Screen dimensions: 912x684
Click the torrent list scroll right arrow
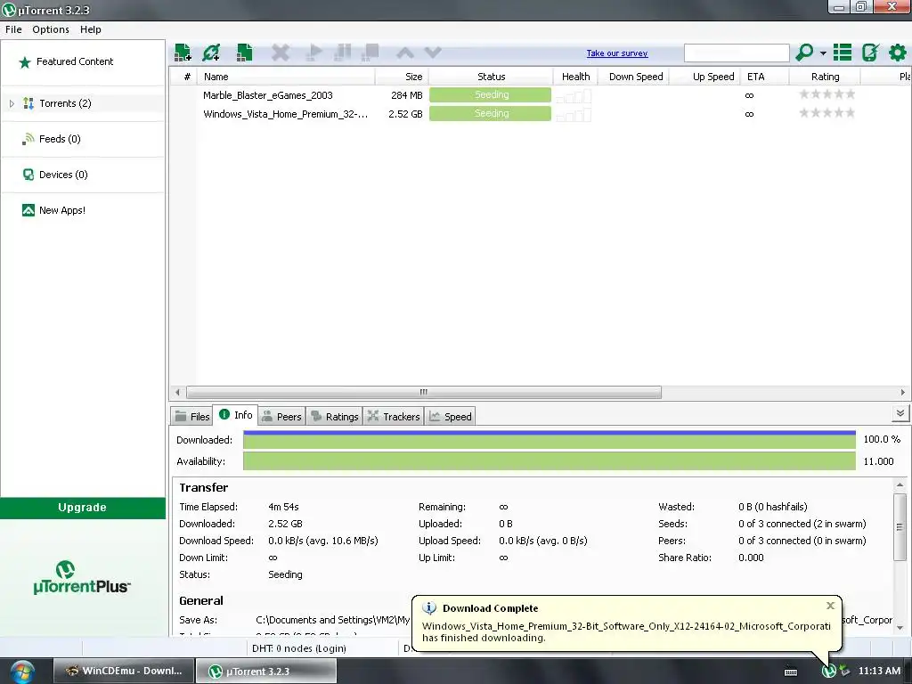(903, 392)
